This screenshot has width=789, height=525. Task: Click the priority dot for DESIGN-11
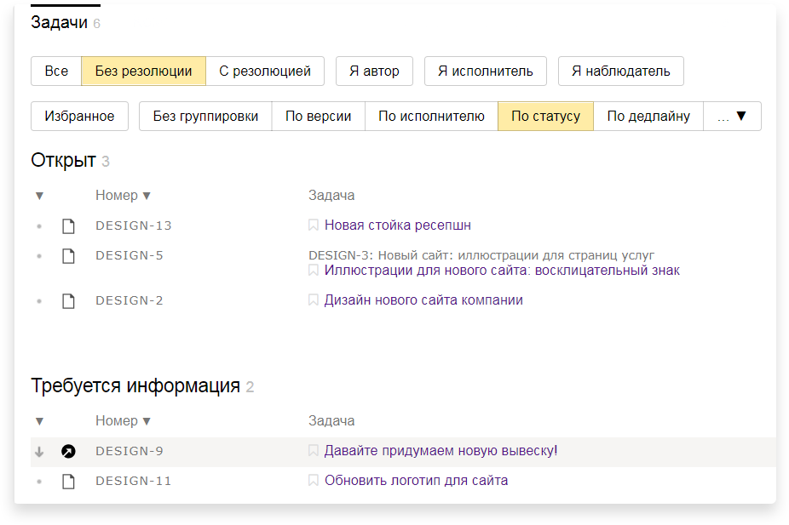[39, 482]
